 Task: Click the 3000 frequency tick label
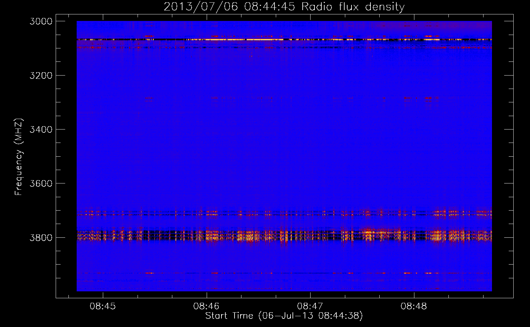pos(41,21)
